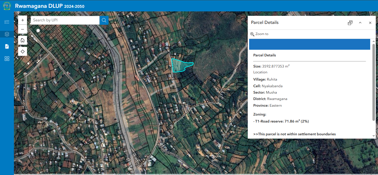This screenshot has height=175, width=378.
Task: Open the legend list icon in sidebar
Action: click(7, 22)
